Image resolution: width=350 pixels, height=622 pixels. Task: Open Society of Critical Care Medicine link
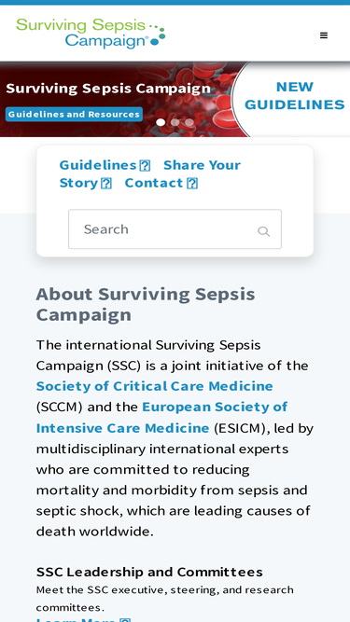(x=154, y=386)
